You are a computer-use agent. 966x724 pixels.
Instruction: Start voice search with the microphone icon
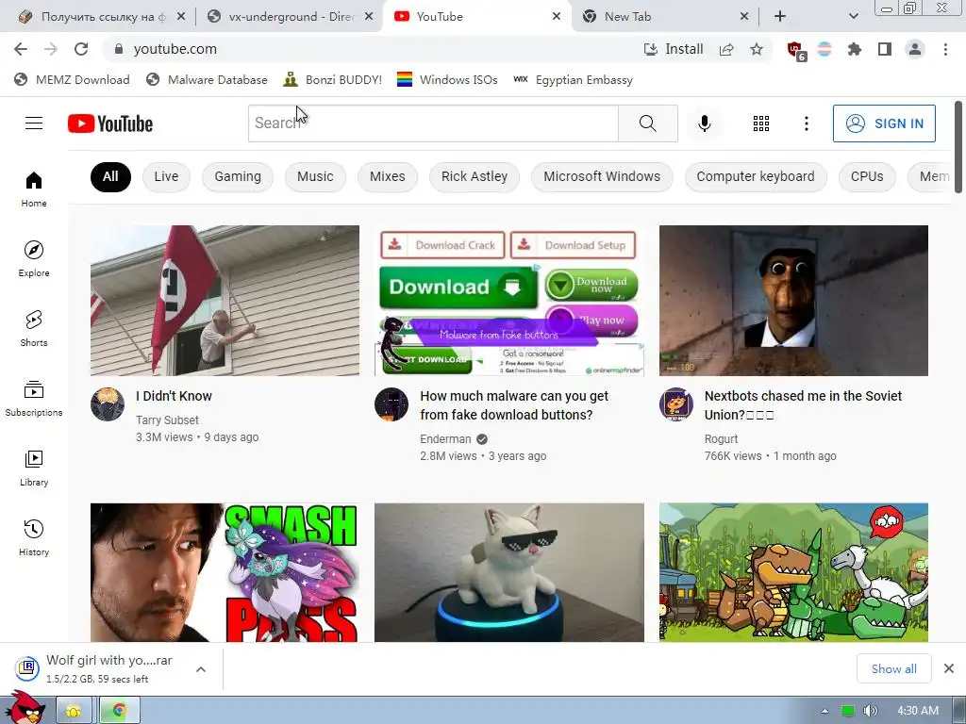point(704,123)
